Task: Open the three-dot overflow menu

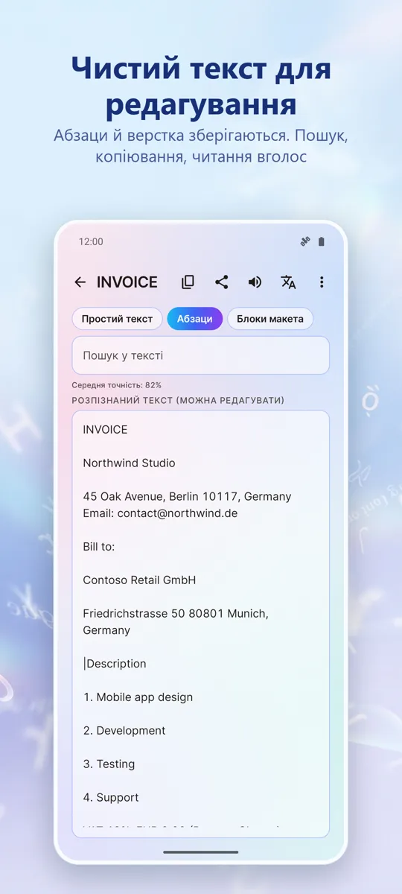Action: (x=322, y=282)
